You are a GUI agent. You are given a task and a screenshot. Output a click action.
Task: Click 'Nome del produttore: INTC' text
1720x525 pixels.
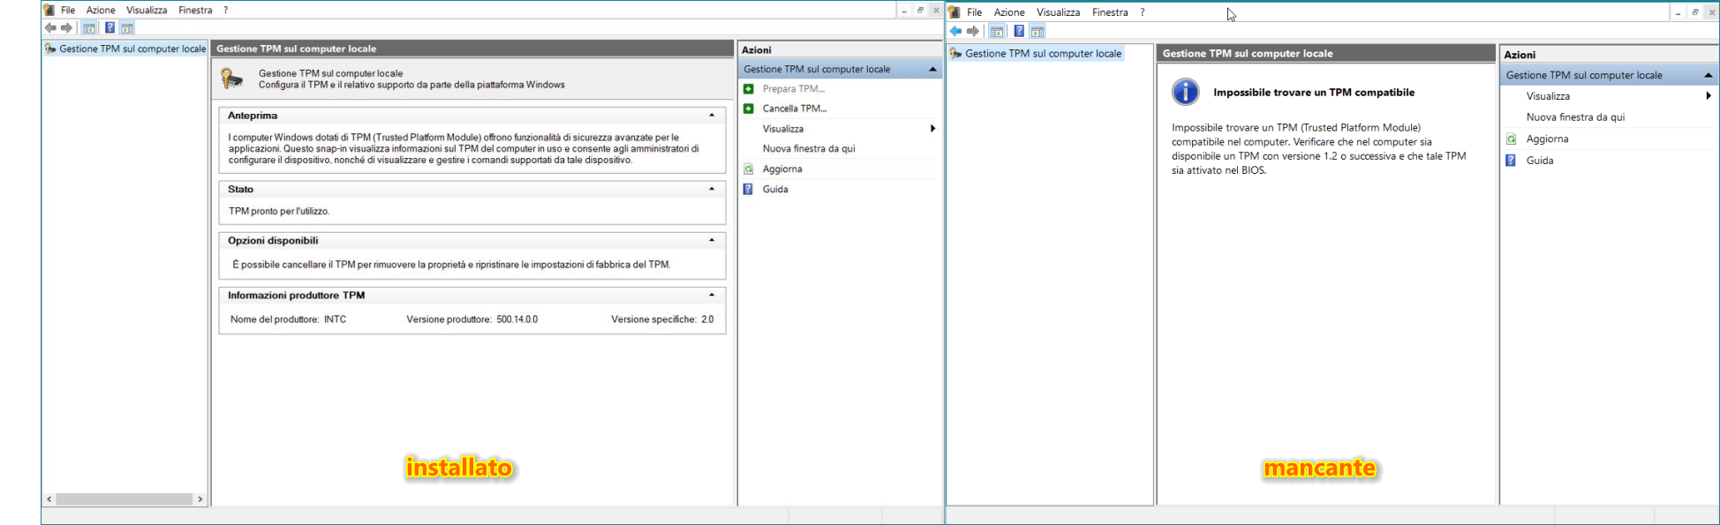[288, 319]
